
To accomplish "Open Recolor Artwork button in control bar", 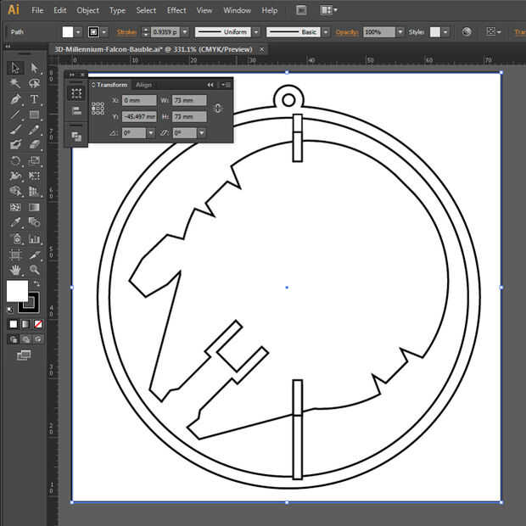I will (467, 32).
